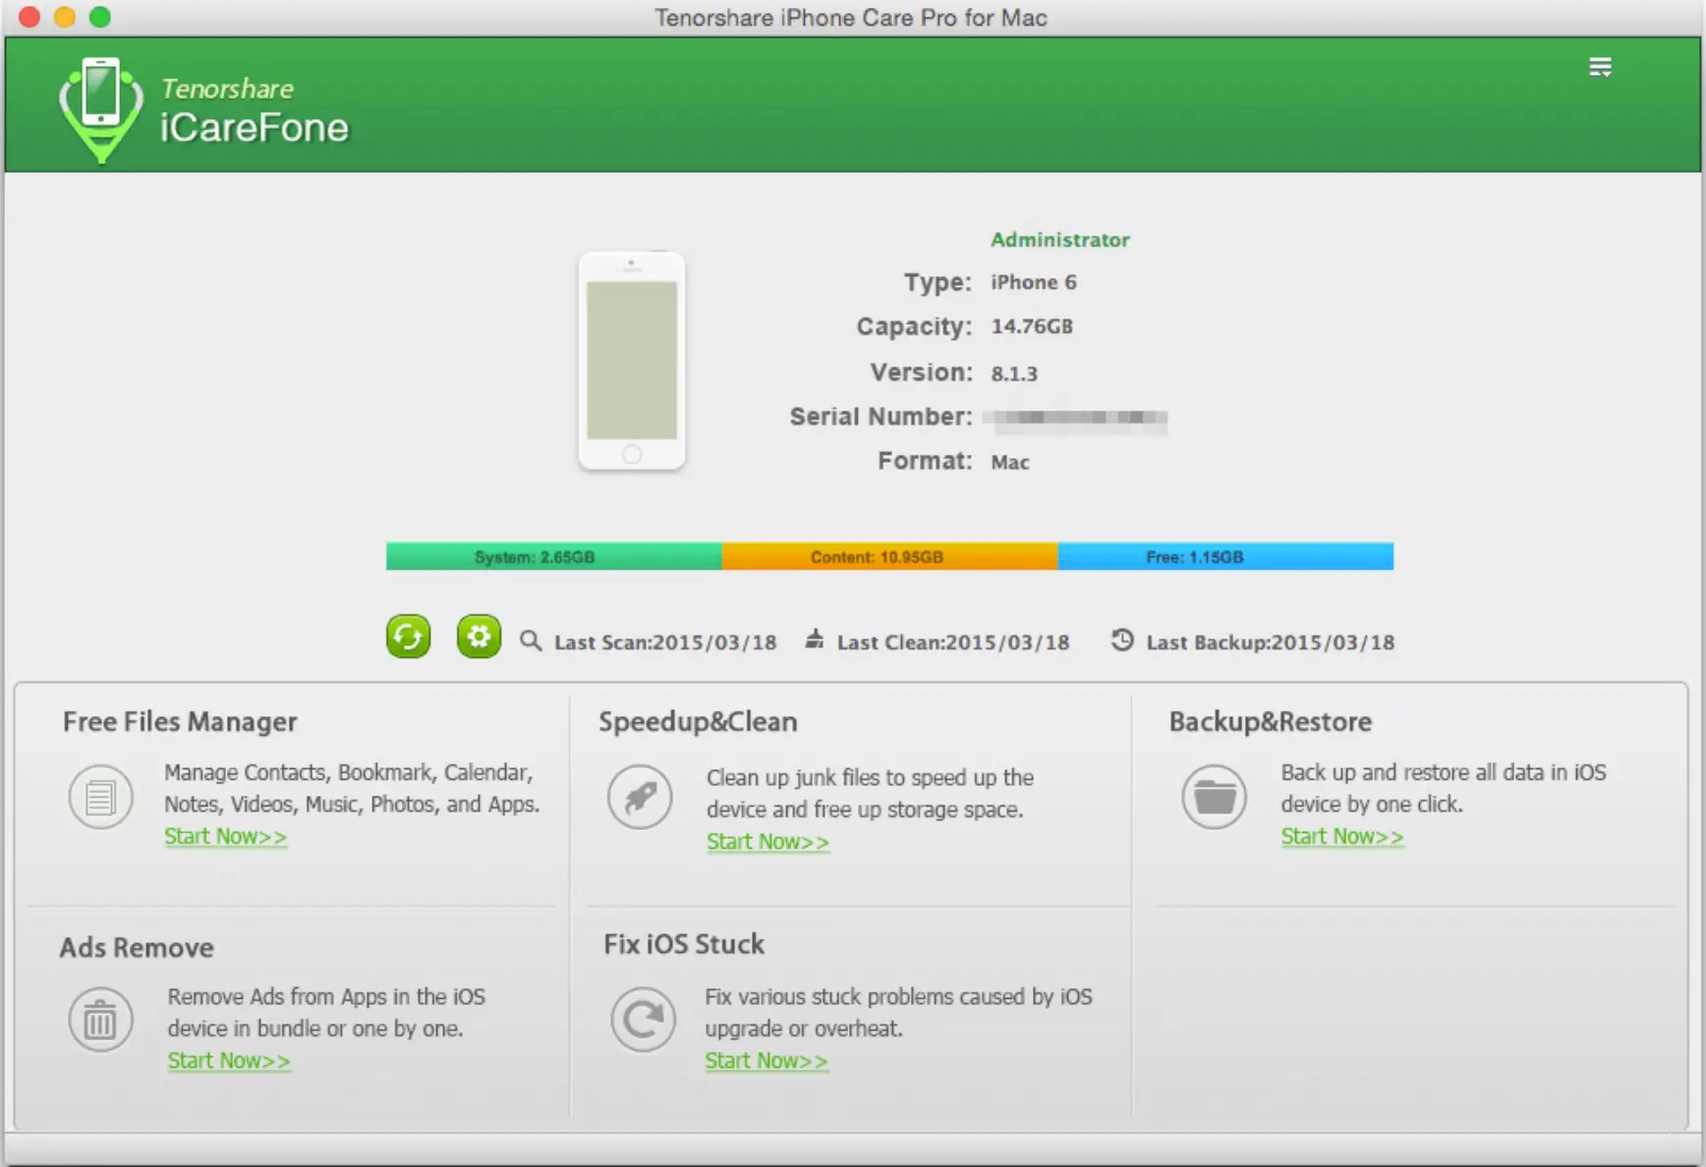Click the Speedup&Clean rocket icon

click(x=640, y=797)
